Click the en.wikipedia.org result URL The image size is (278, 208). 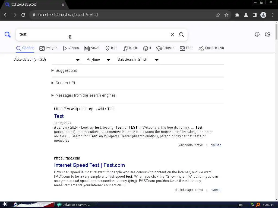pyautogui.click(x=84, y=109)
